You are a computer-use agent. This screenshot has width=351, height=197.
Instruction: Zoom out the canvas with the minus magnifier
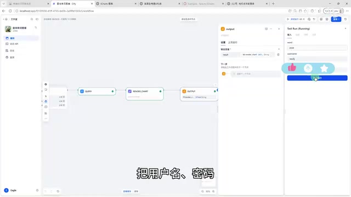[202, 192]
